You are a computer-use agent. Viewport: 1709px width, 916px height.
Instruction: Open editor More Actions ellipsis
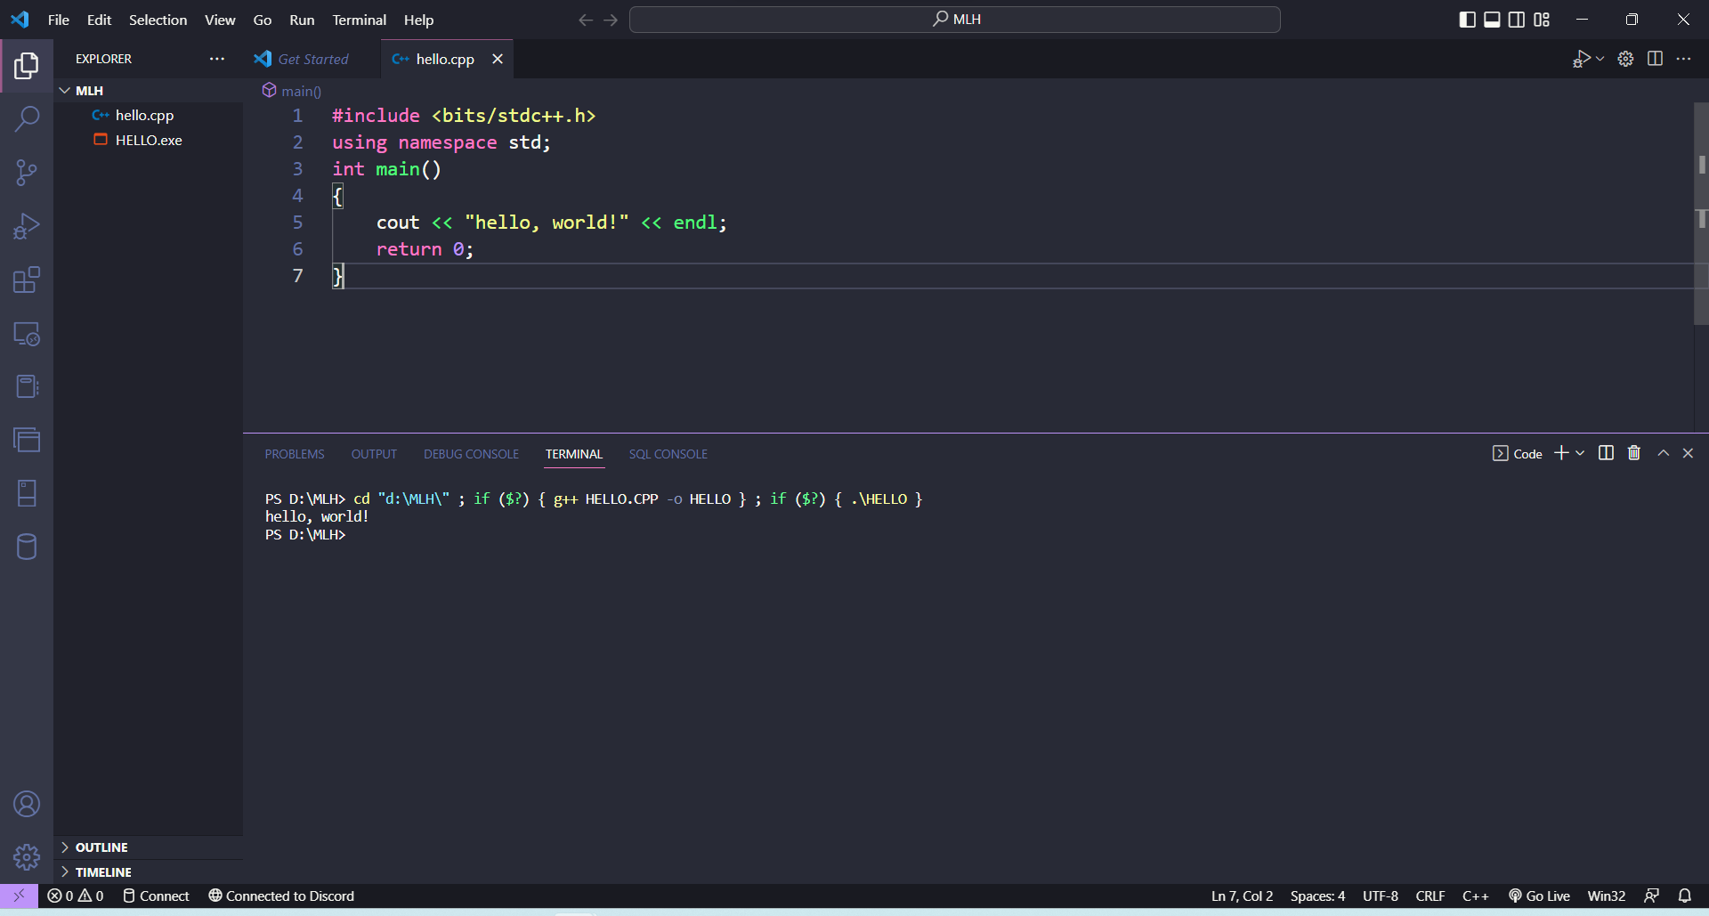pyautogui.click(x=1683, y=59)
